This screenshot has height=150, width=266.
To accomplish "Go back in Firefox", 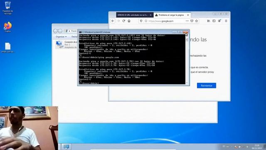I will point(113,21).
